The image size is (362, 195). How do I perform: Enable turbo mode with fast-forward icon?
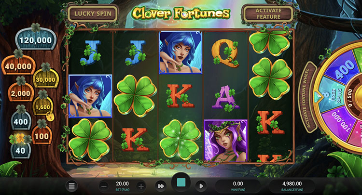click(x=161, y=186)
